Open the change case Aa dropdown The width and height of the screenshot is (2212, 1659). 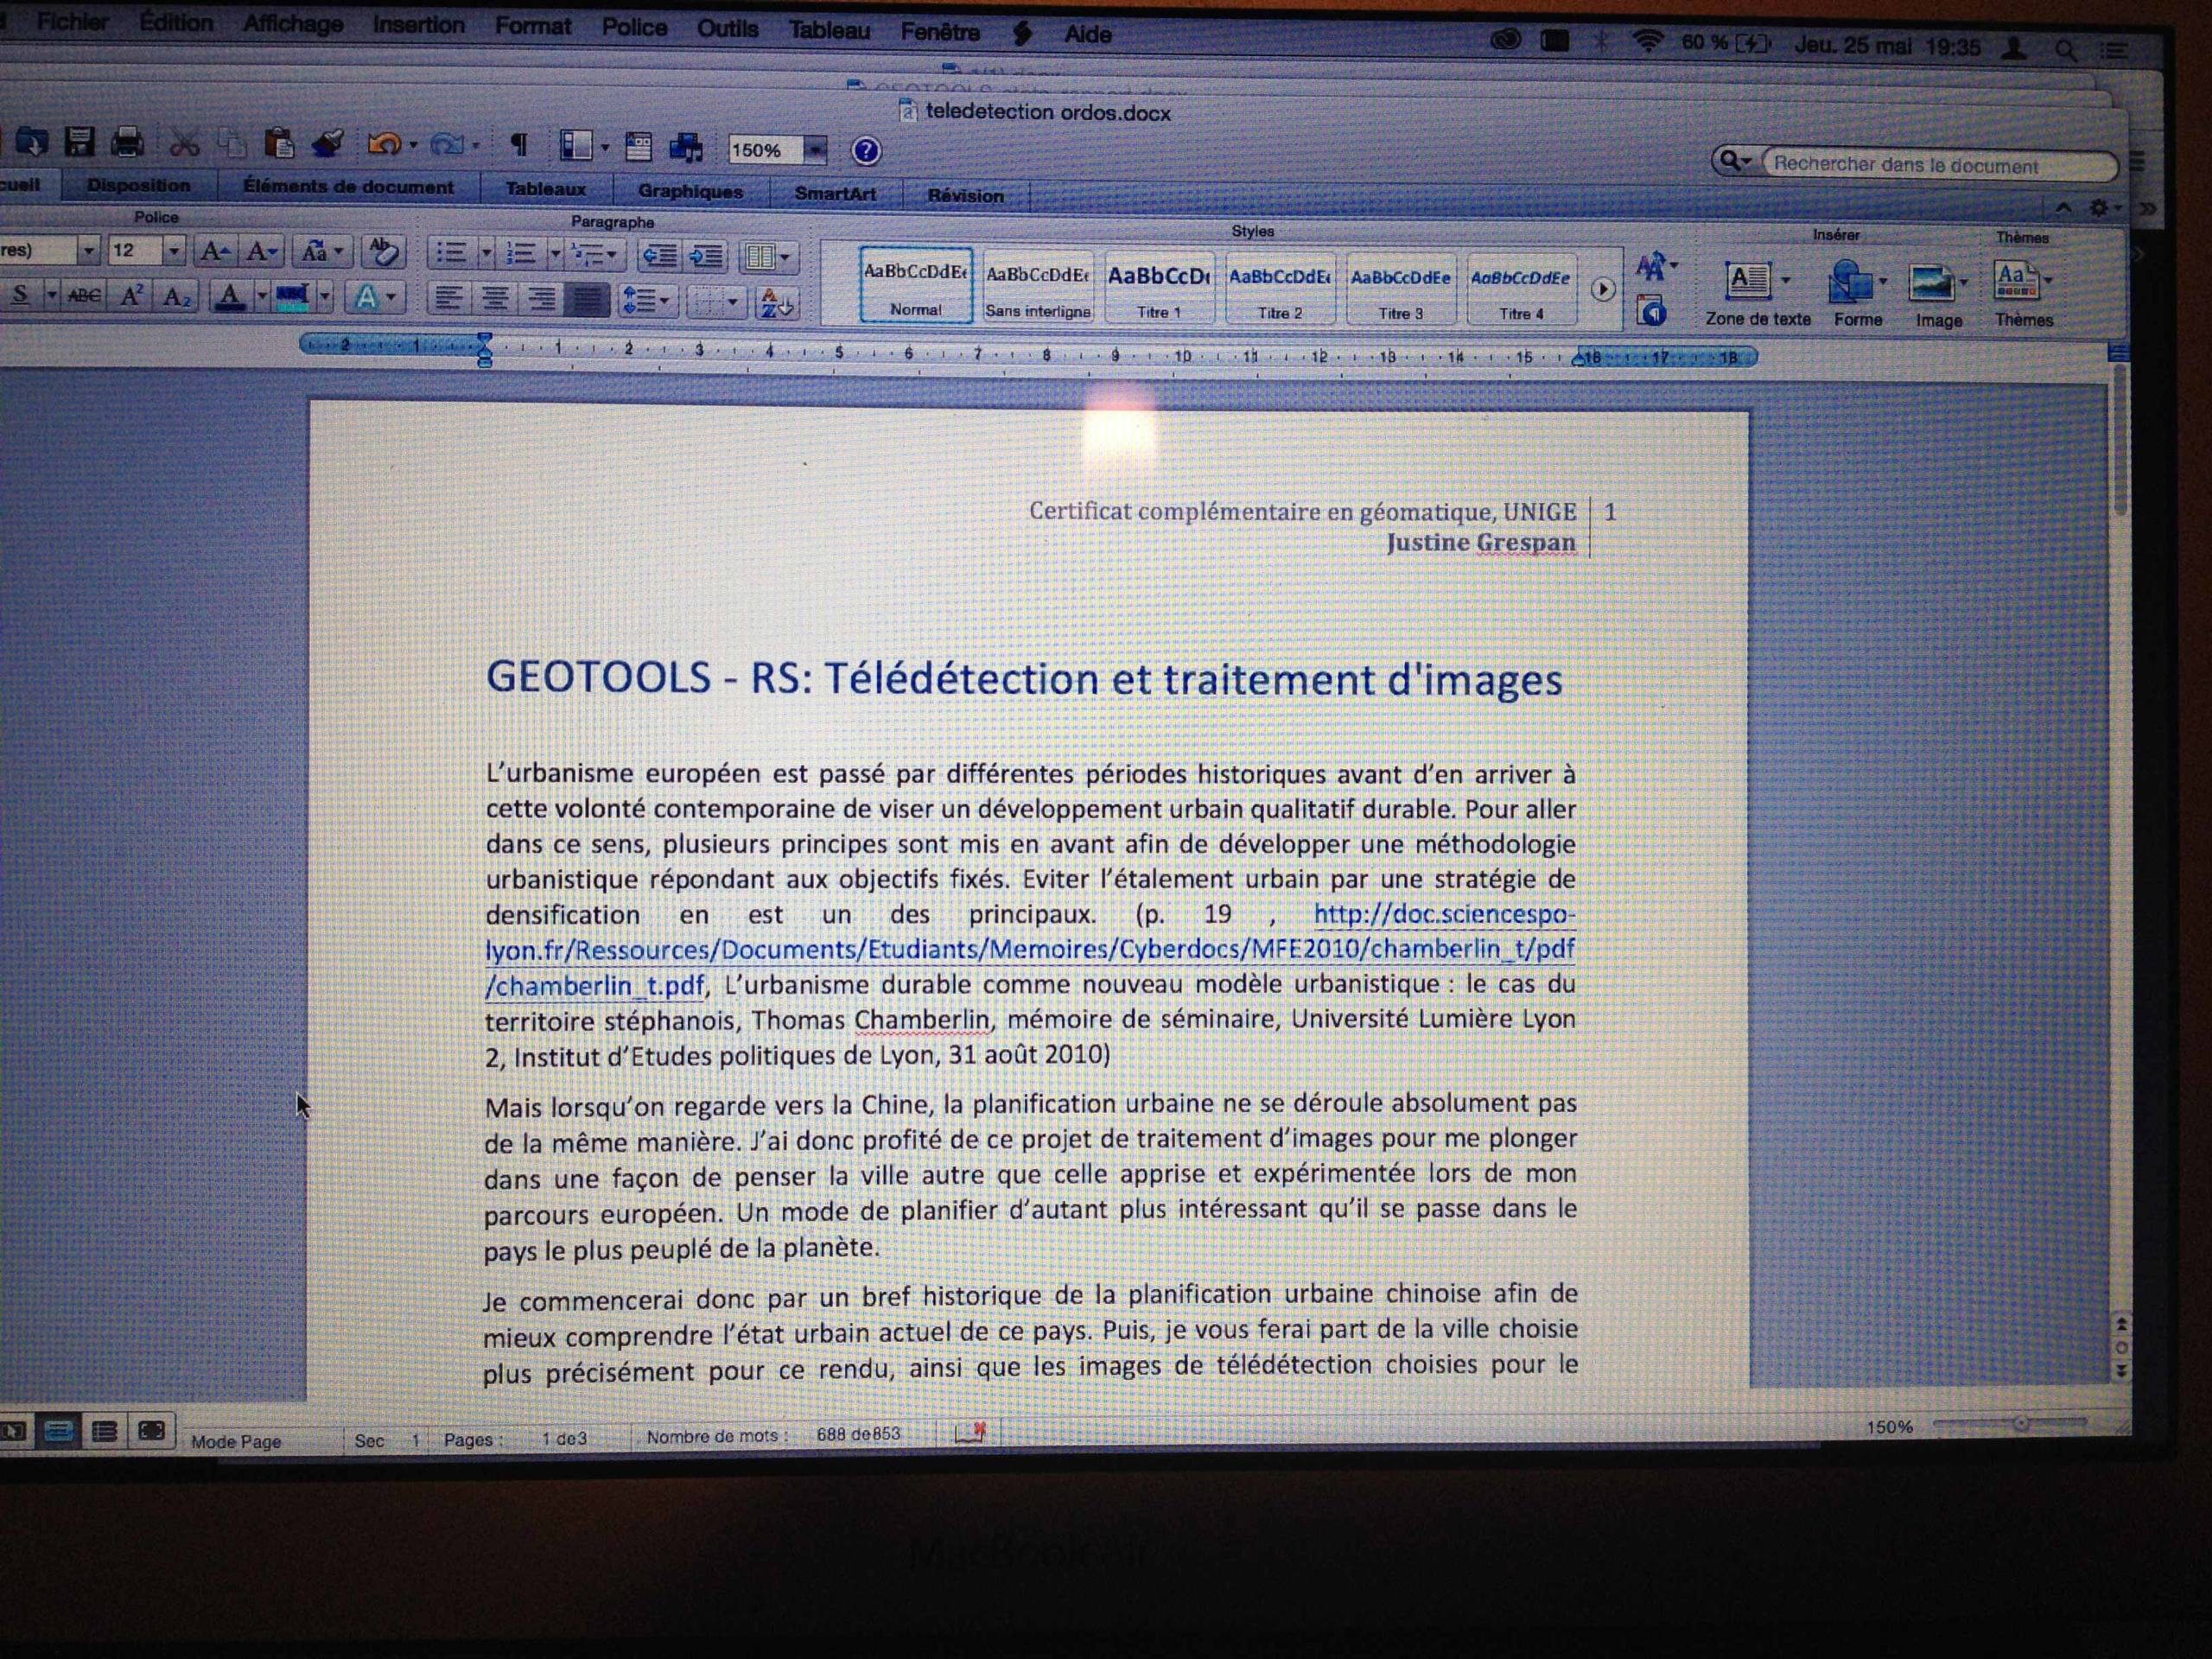pyautogui.click(x=322, y=252)
